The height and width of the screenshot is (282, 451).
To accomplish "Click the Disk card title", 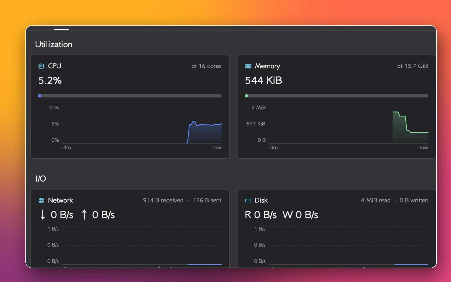I will point(261,200).
